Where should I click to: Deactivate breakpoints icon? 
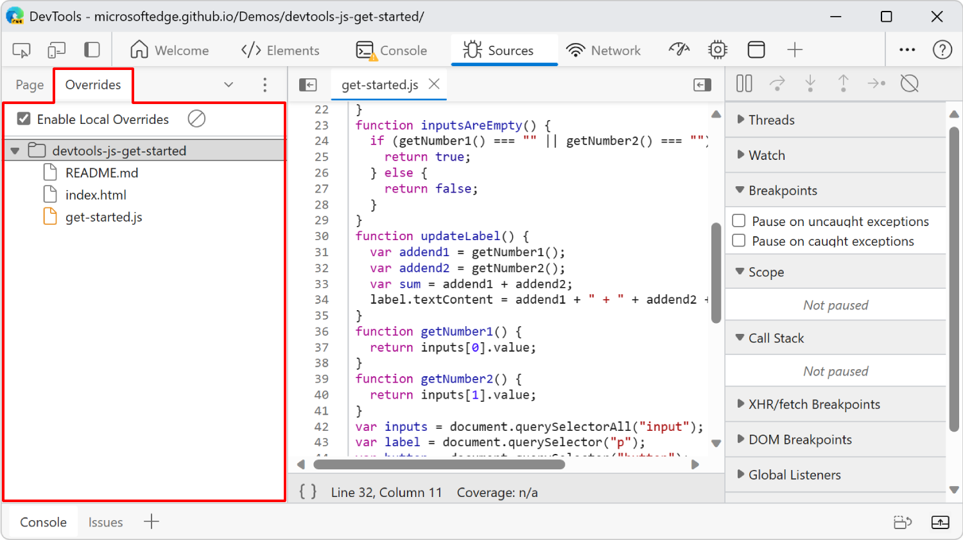[910, 83]
